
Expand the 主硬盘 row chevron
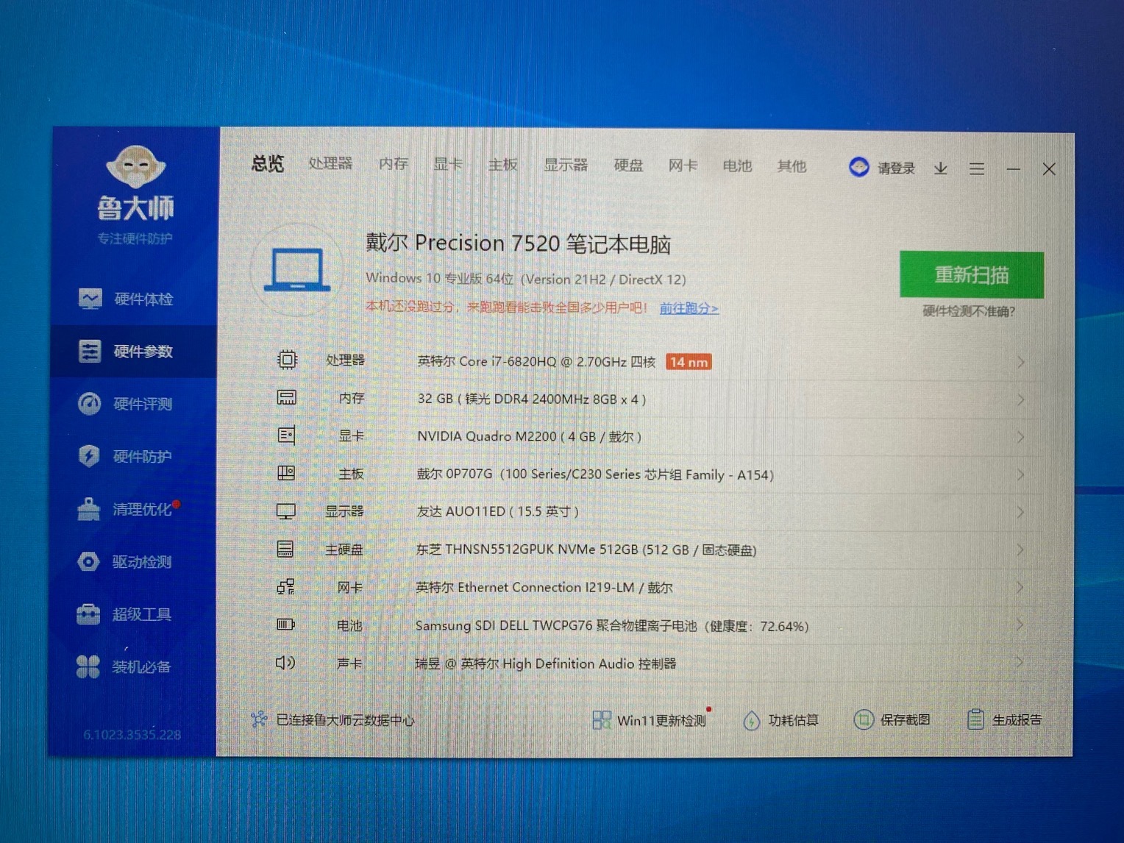pyautogui.click(x=1021, y=549)
